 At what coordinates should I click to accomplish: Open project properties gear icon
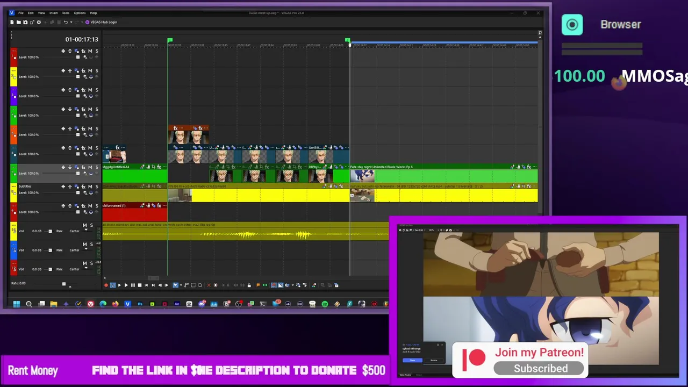pyautogui.click(x=39, y=22)
